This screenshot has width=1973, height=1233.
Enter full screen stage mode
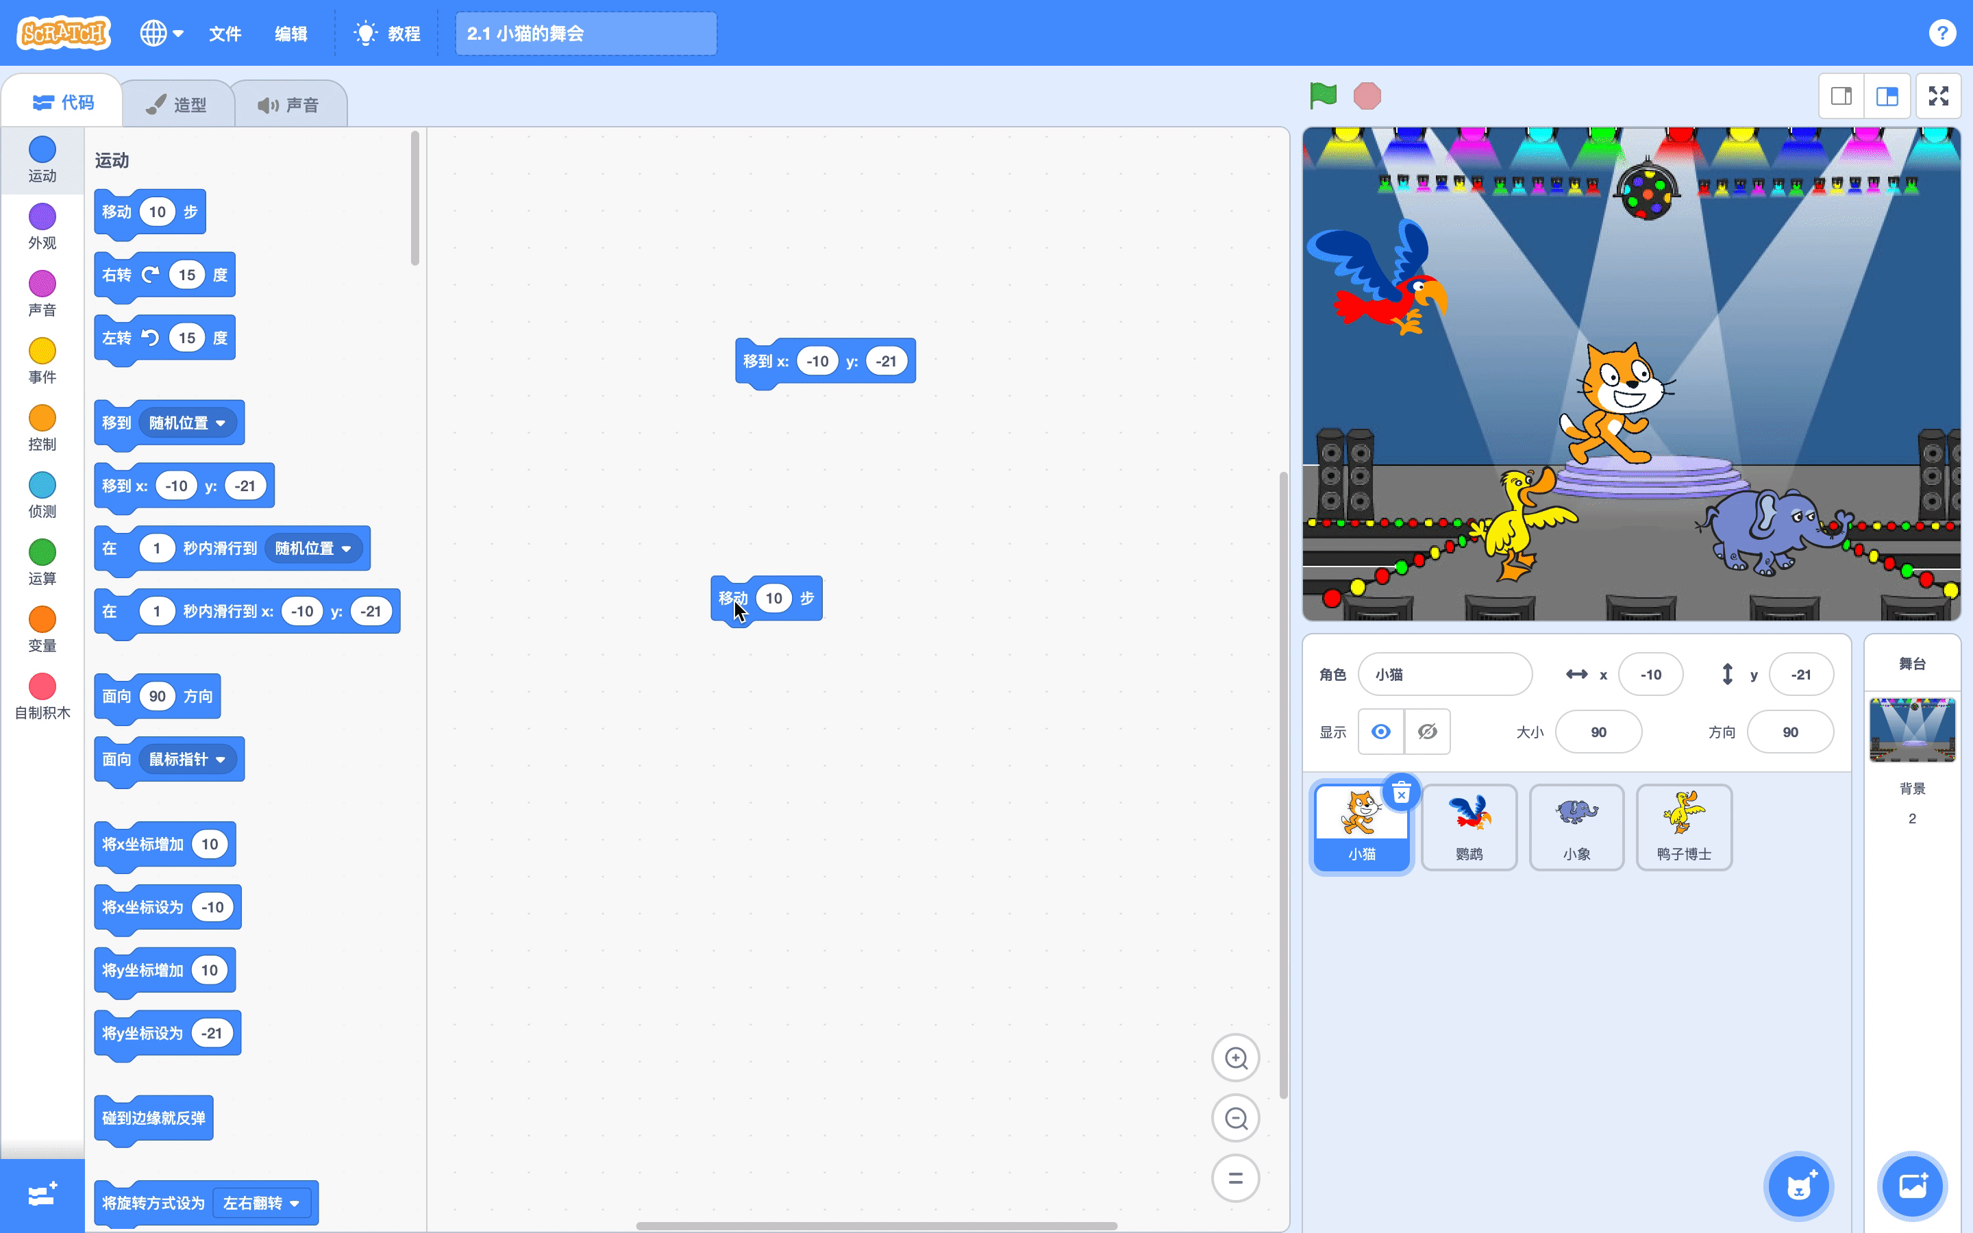[1938, 96]
